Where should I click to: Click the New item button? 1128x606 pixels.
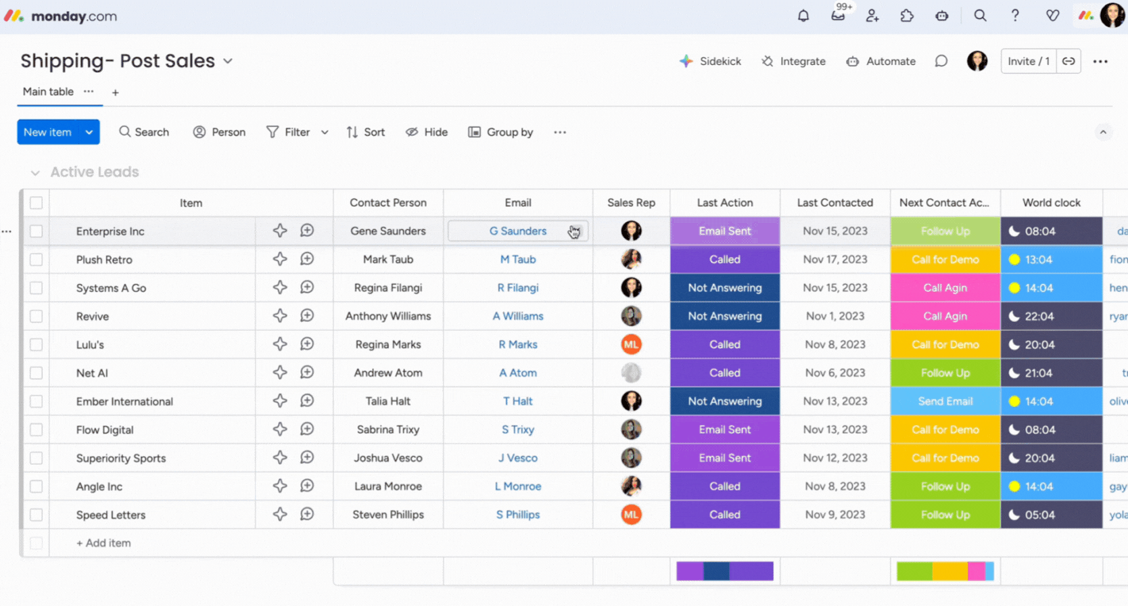[47, 133]
